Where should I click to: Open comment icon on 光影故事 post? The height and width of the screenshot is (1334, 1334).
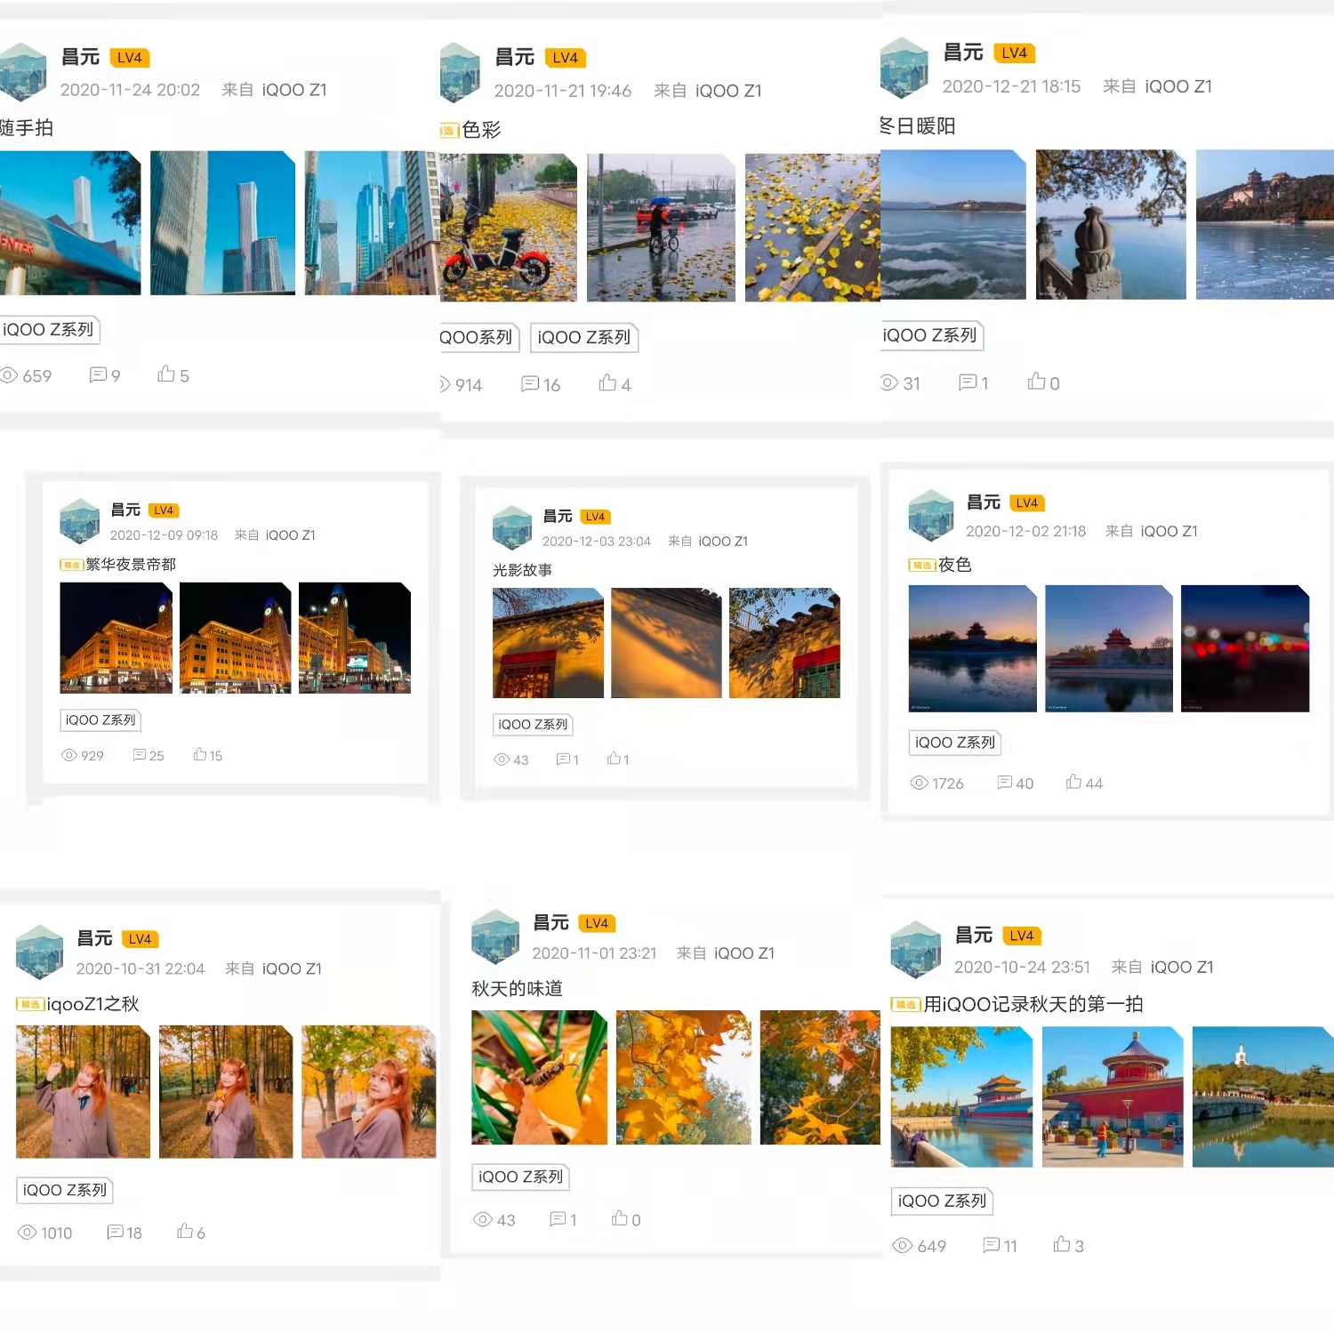click(563, 759)
